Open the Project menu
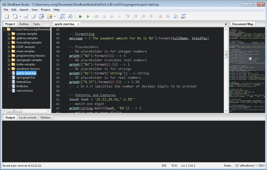Image resolution: width=267 pixels, height=170 pixels. click(x=46, y=10)
